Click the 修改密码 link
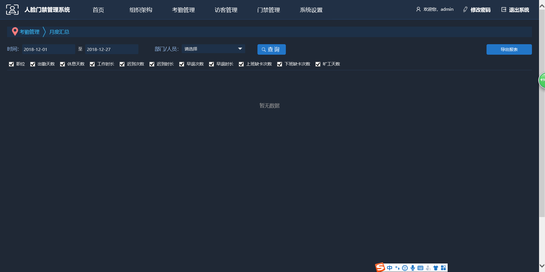The image size is (545, 272). (480, 10)
